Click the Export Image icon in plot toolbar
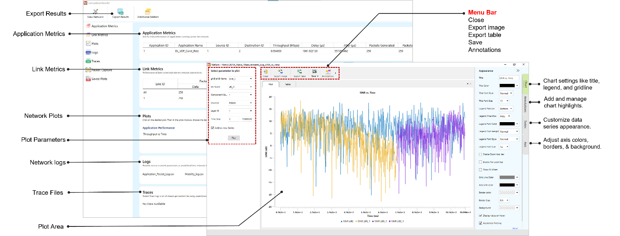The image size is (620, 236). pyautogui.click(x=280, y=72)
